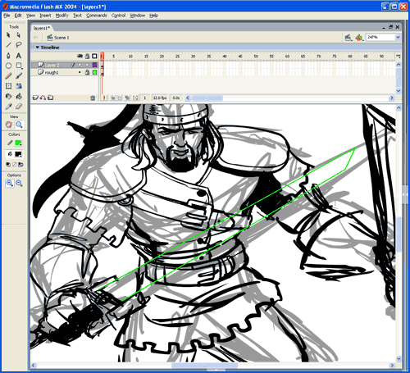The height and width of the screenshot is (373, 410).
Task: Choose the Lasso tool
Action: click(x=19, y=45)
